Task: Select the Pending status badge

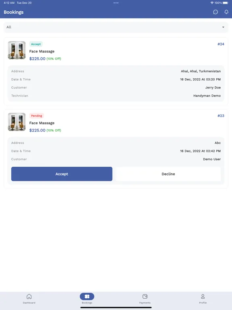Action: pyautogui.click(x=37, y=116)
